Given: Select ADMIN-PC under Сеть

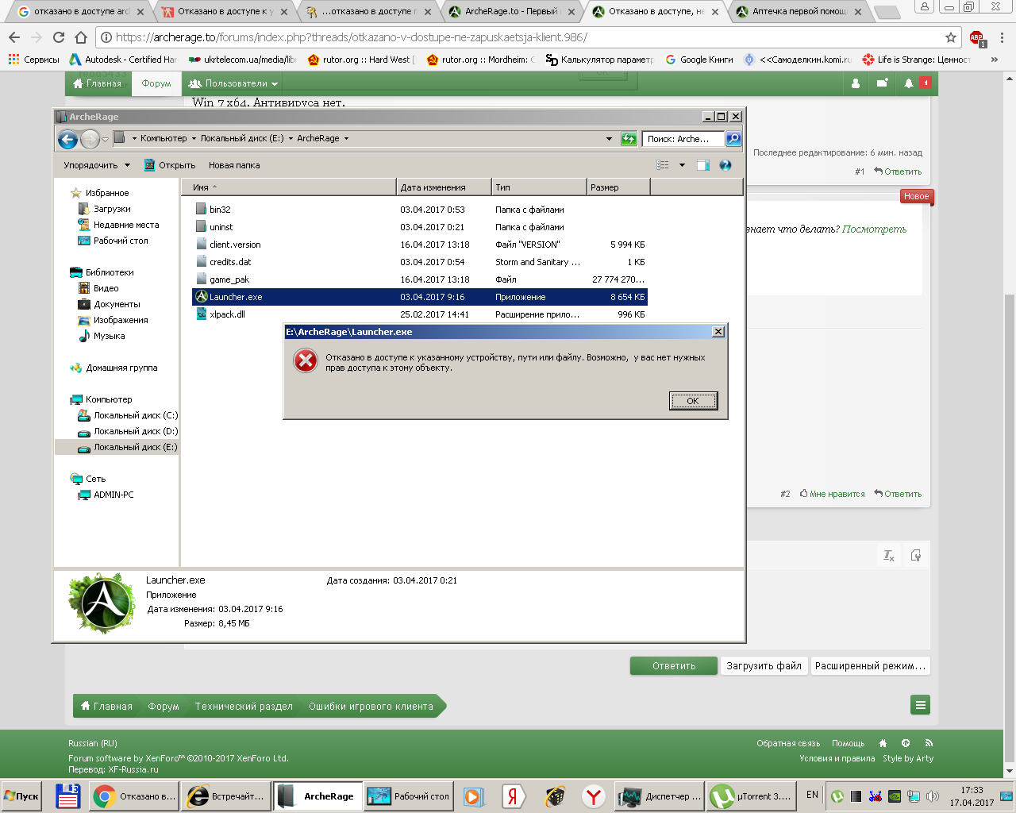Looking at the screenshot, I should (x=106, y=495).
